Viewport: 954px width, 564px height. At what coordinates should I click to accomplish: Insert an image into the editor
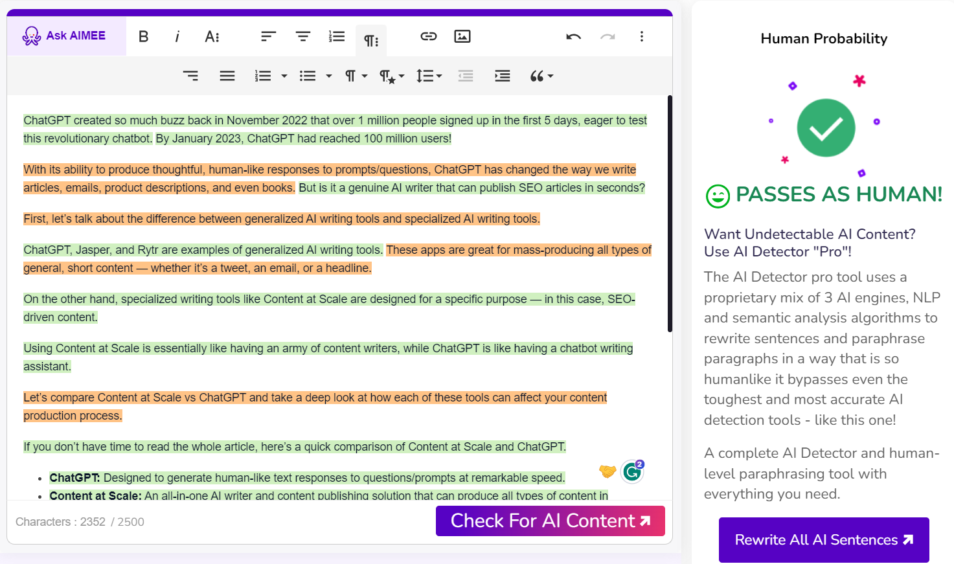point(462,37)
